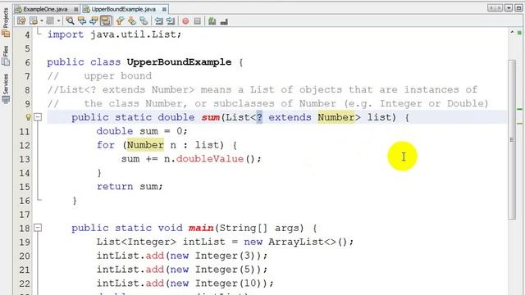Close the ExampleOne.java tab

click(x=76, y=9)
